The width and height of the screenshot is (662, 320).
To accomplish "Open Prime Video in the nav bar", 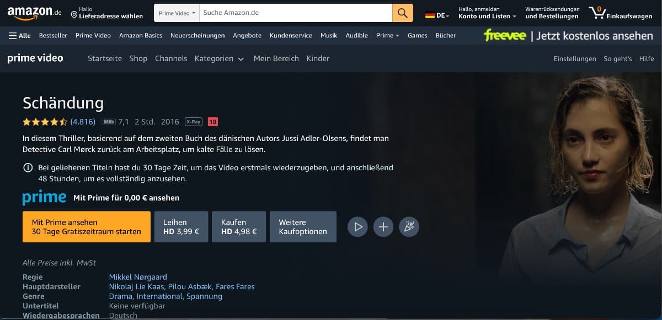I will pos(93,35).
